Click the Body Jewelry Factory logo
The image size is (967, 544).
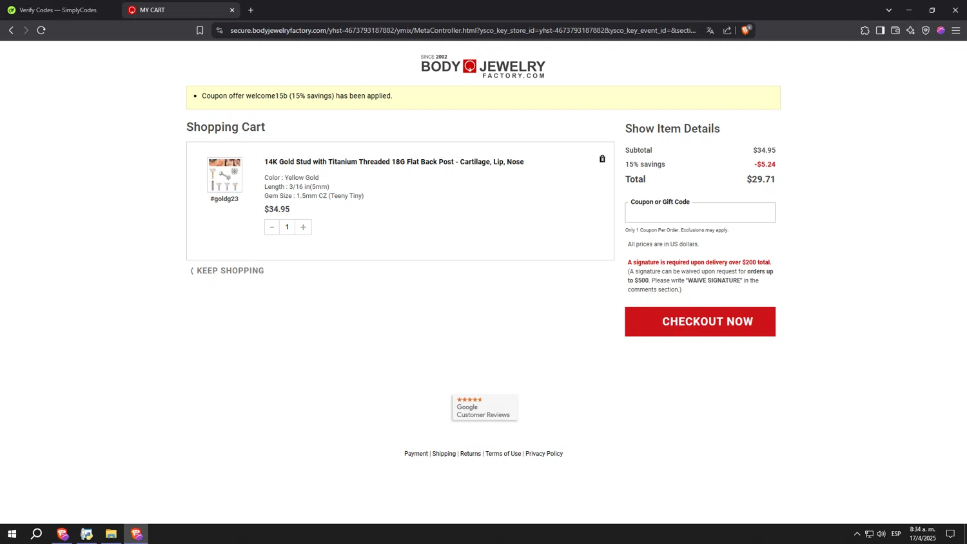(x=483, y=66)
